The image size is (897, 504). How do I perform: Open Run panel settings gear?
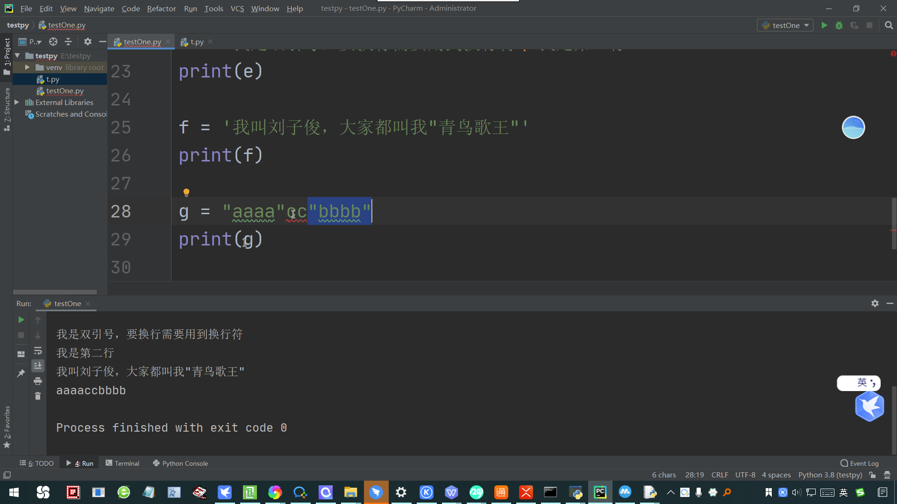875,303
